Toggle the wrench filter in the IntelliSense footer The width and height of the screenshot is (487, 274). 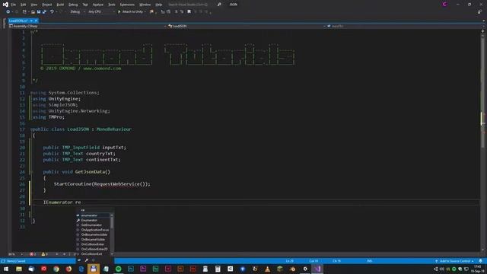pos(86,260)
